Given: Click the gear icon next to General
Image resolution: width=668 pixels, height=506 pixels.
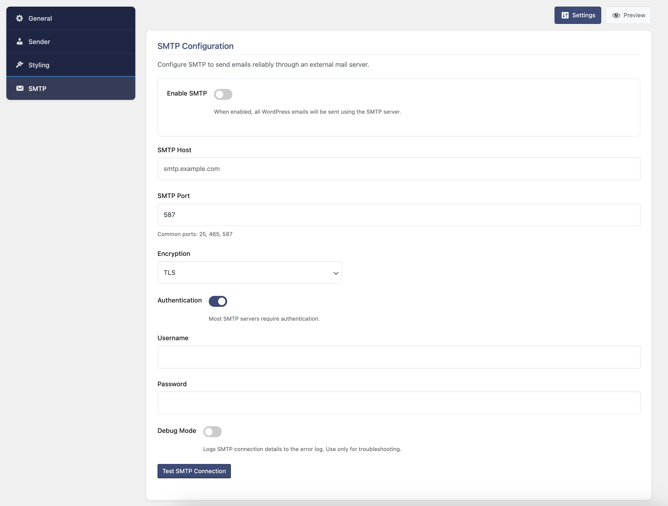Looking at the screenshot, I should (x=19, y=18).
